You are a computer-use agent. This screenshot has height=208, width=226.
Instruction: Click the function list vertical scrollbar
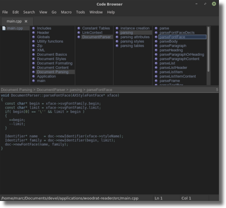coord(208,49)
